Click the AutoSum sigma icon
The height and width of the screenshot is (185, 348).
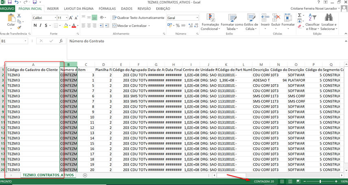pyautogui.click(x=299, y=15)
